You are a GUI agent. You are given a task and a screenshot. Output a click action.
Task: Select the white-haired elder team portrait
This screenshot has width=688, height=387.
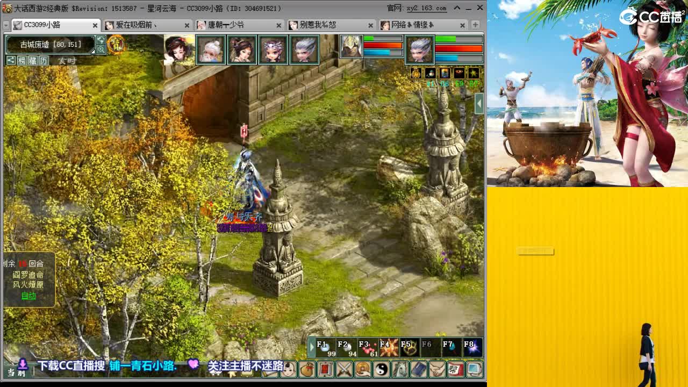210,49
